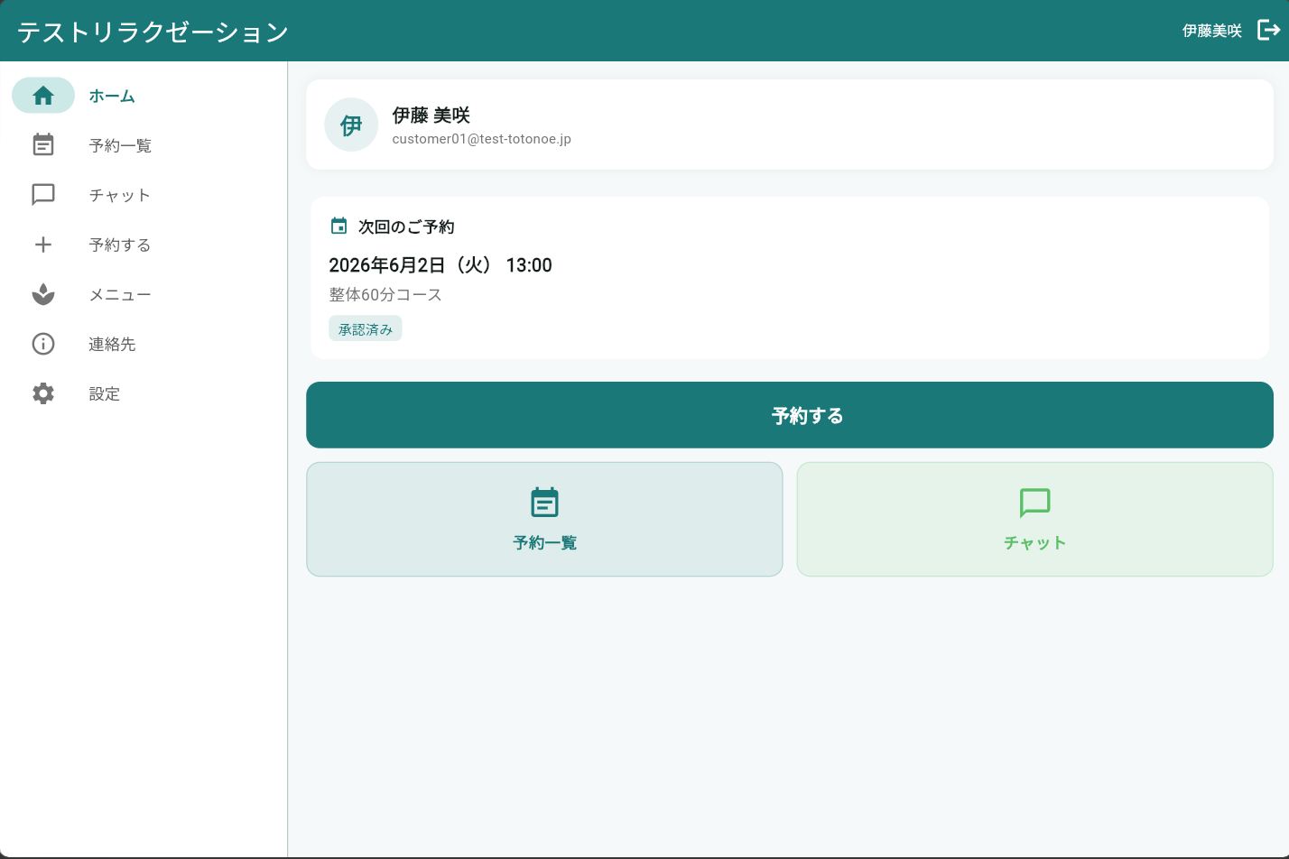The width and height of the screenshot is (1289, 859).
Task: Open 連絡先 label in sidebar
Action: pos(112,344)
